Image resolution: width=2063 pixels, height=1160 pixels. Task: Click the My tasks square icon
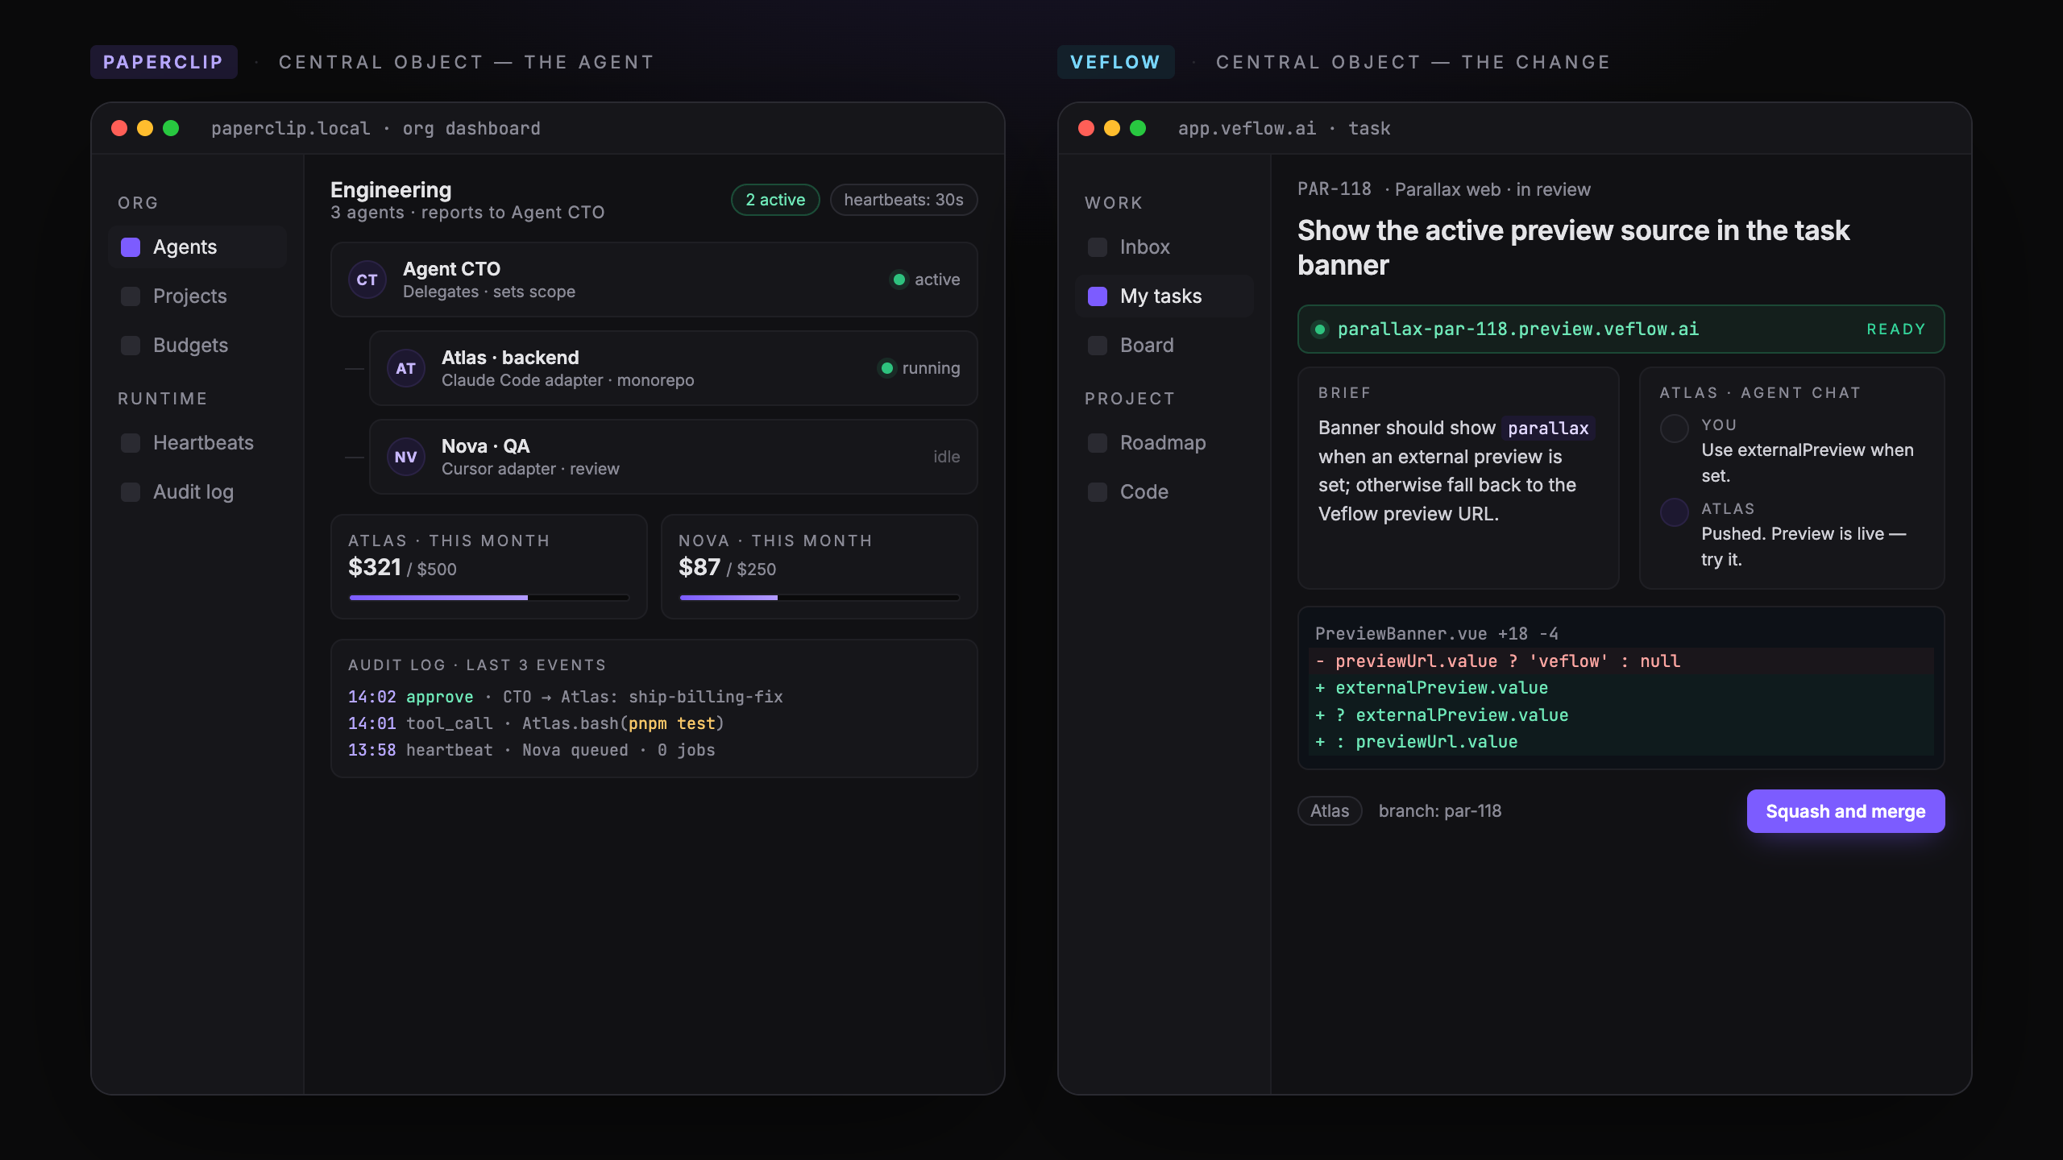coord(1098,296)
